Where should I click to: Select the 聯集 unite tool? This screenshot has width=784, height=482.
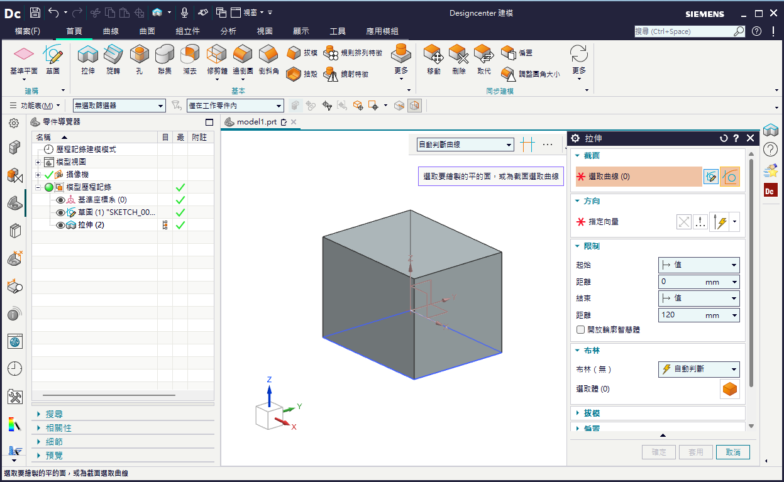165,56
